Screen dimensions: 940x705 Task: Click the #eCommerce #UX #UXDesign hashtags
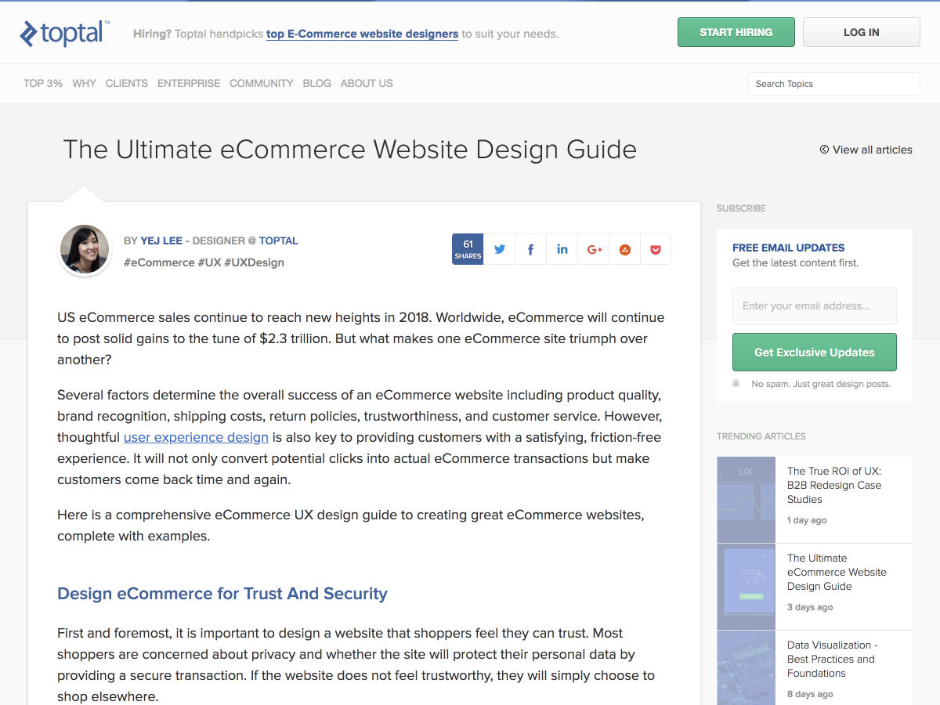(x=204, y=262)
